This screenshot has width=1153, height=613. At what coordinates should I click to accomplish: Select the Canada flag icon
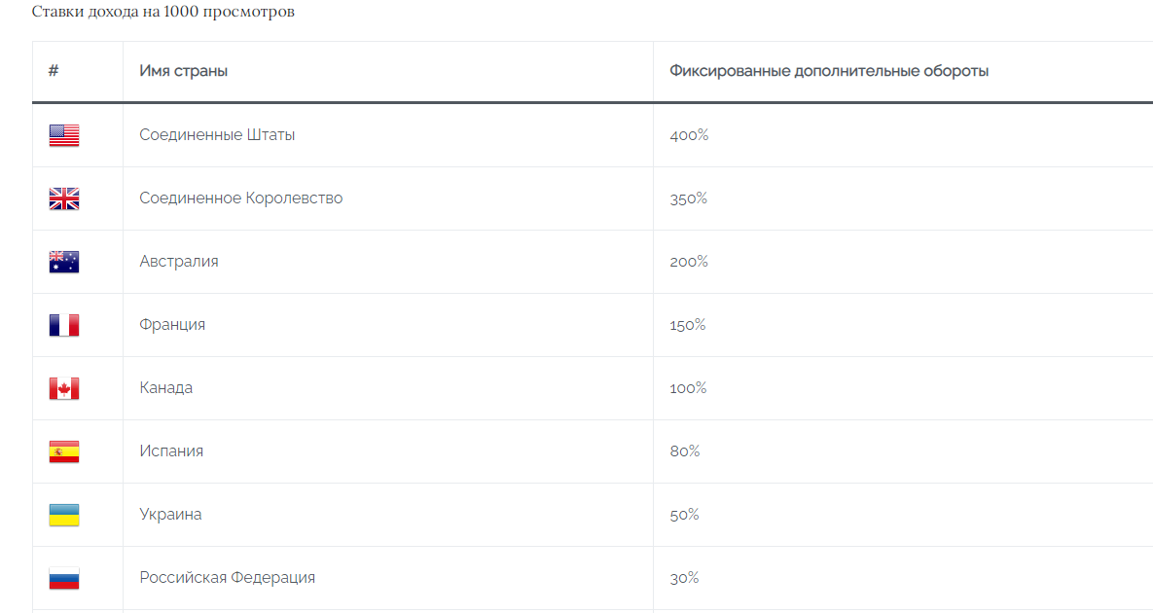point(64,388)
